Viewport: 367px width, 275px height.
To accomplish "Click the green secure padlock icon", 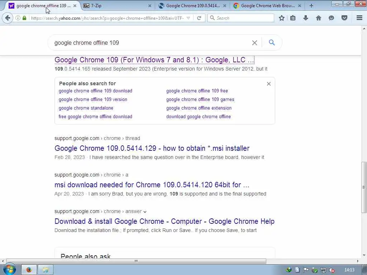I will 24,18.
